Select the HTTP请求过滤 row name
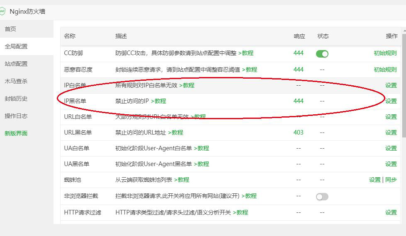Screen dimensions: 406x236 pyautogui.click(x=83, y=212)
